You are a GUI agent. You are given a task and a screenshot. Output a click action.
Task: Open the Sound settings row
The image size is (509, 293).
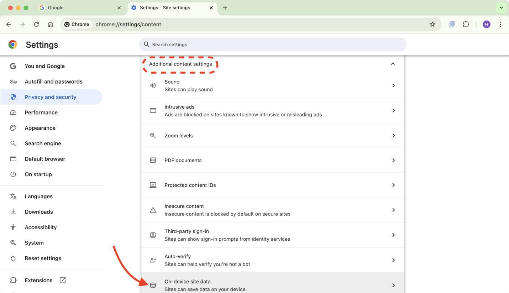point(273,85)
